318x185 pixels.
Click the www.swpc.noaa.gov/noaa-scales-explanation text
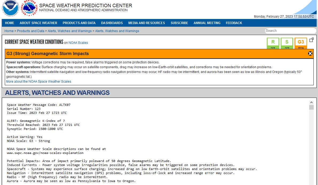tap(45, 153)
